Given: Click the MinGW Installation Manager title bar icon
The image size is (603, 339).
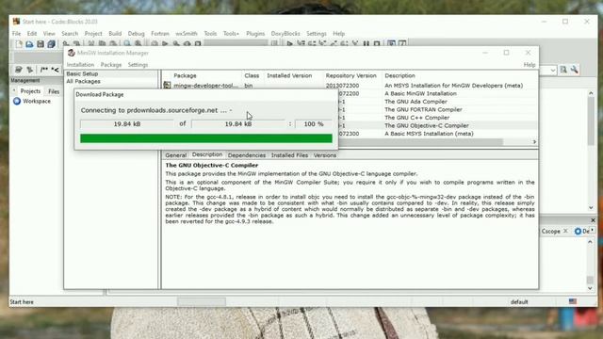Looking at the screenshot, I should click(x=72, y=53).
